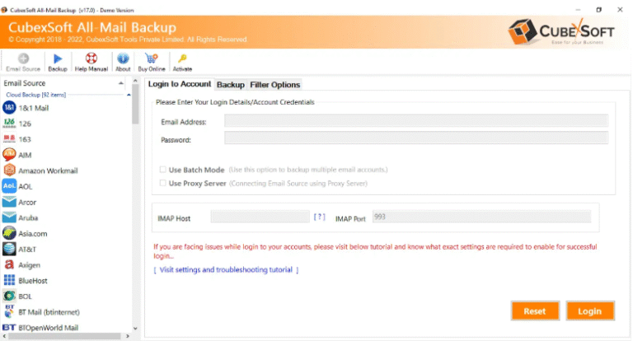Click the Password input field
The width and height of the screenshot is (633, 341).
[x=416, y=138]
